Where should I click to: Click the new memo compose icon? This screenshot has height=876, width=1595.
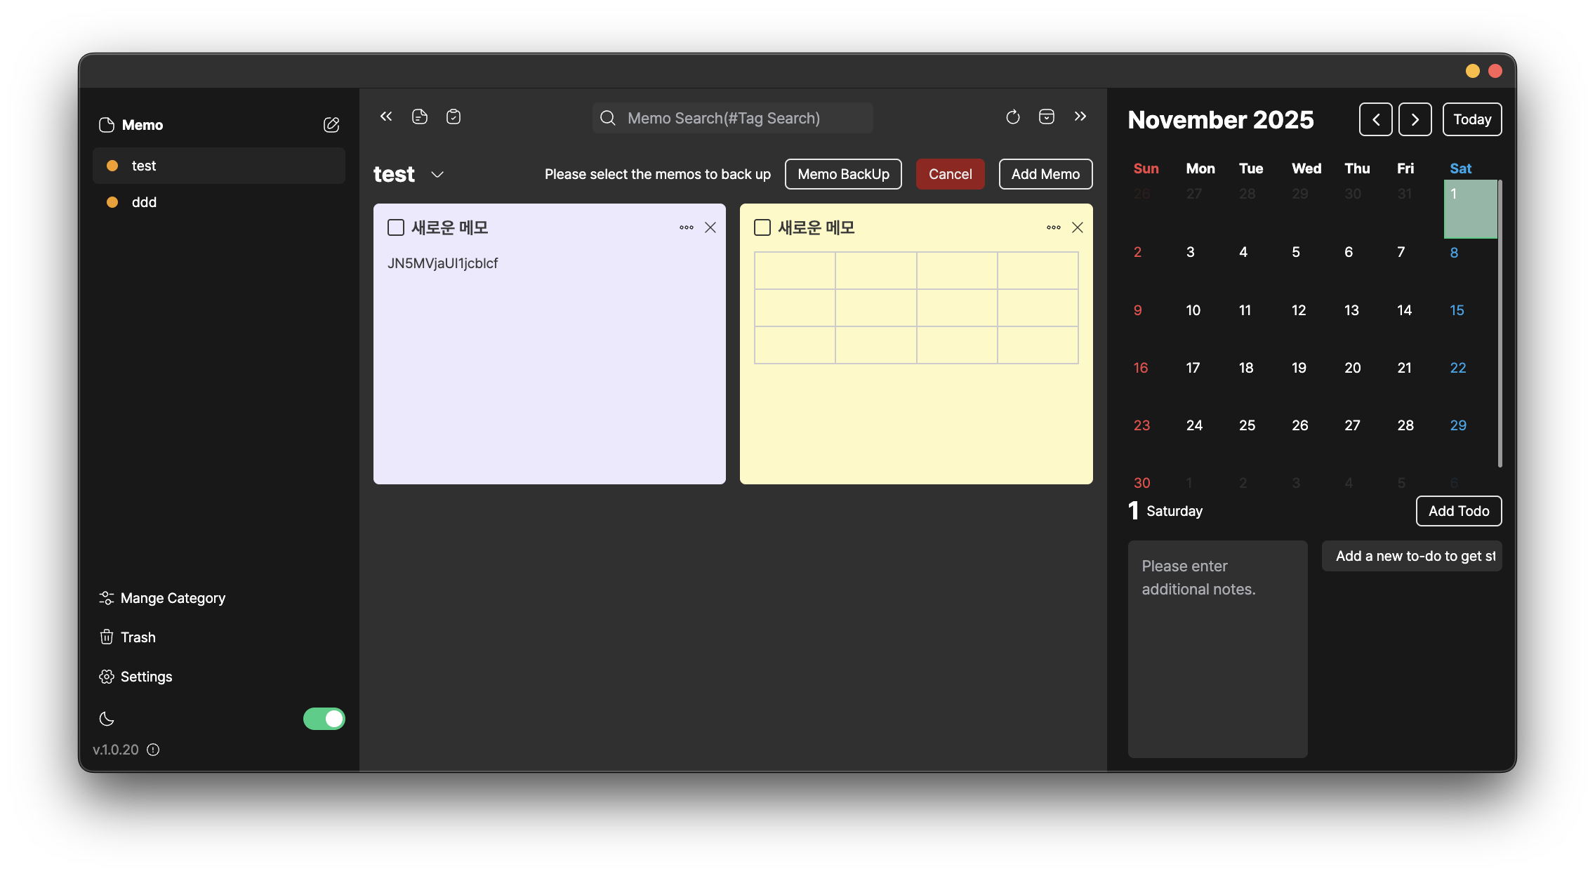click(x=331, y=125)
